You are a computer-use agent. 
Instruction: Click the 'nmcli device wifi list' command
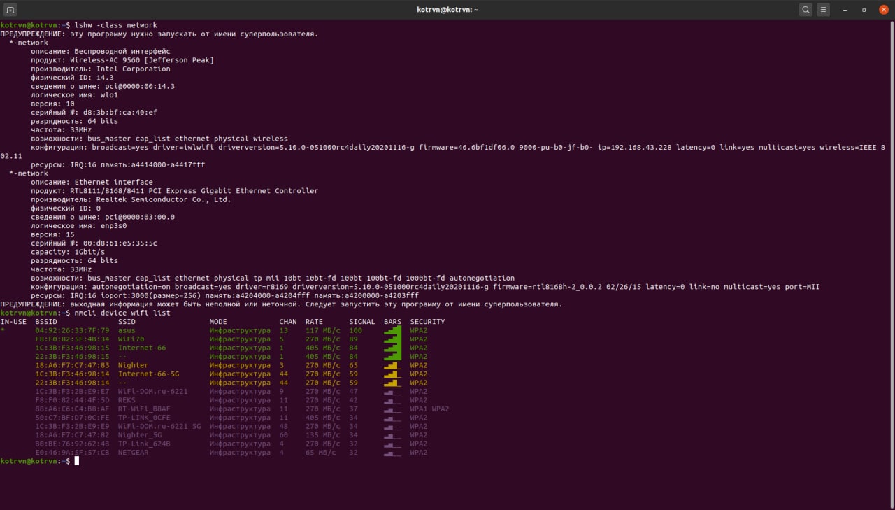[x=122, y=313]
